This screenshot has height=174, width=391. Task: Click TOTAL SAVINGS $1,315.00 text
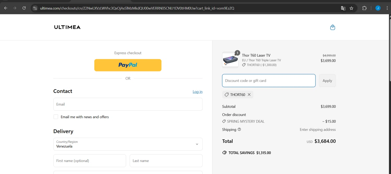click(x=249, y=153)
